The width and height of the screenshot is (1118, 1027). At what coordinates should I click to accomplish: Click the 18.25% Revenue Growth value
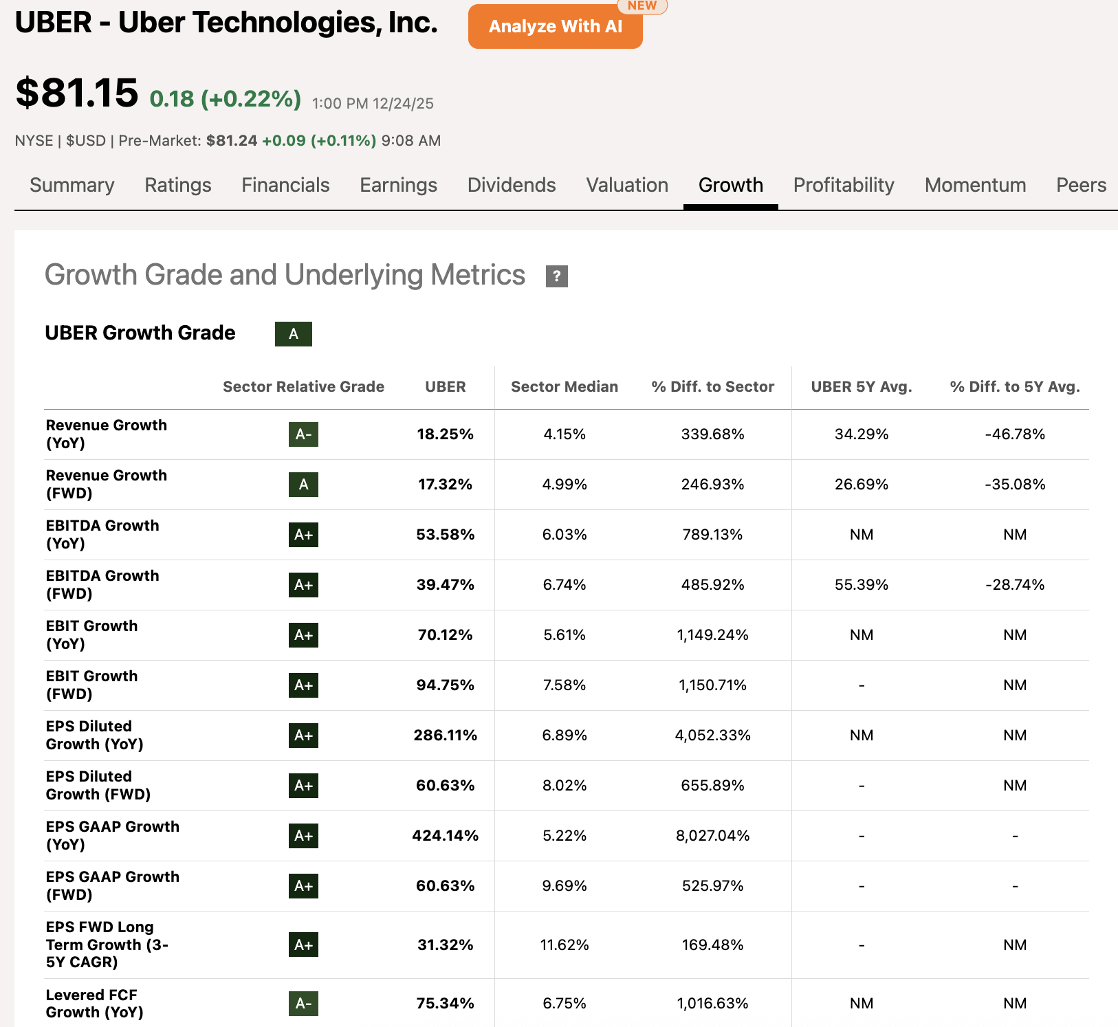(446, 434)
